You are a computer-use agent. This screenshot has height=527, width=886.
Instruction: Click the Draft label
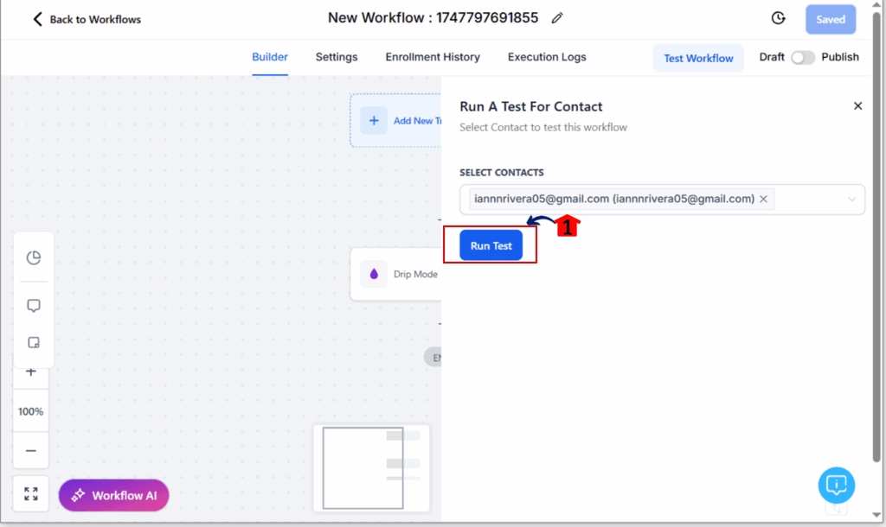(772, 57)
